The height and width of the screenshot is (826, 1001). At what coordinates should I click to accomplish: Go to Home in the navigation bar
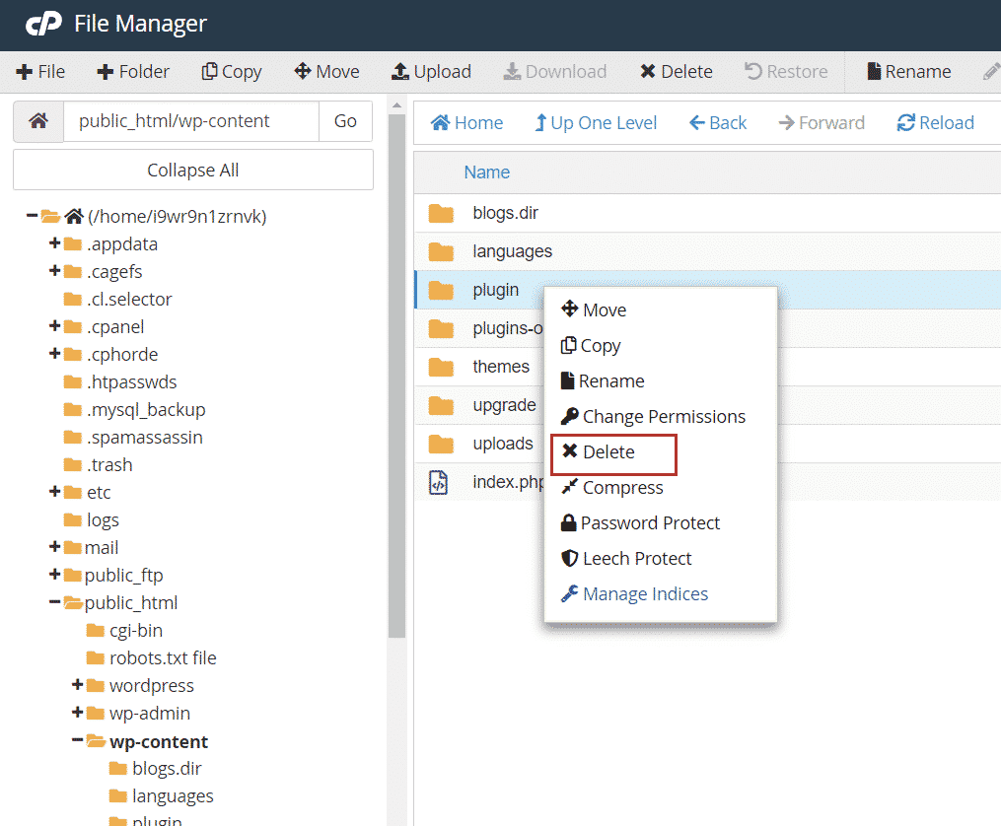466,122
